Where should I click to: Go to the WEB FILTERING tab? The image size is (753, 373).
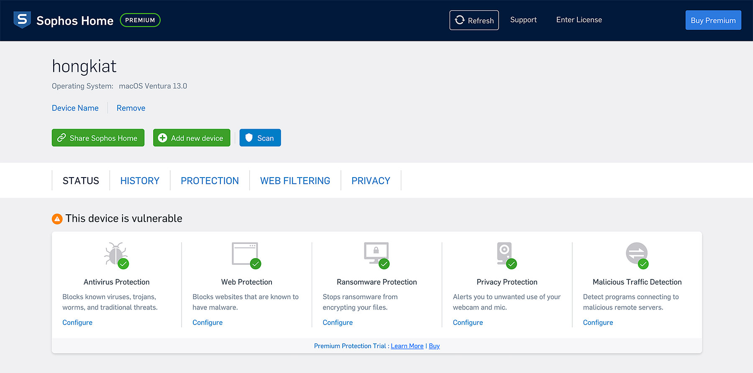[x=295, y=180]
